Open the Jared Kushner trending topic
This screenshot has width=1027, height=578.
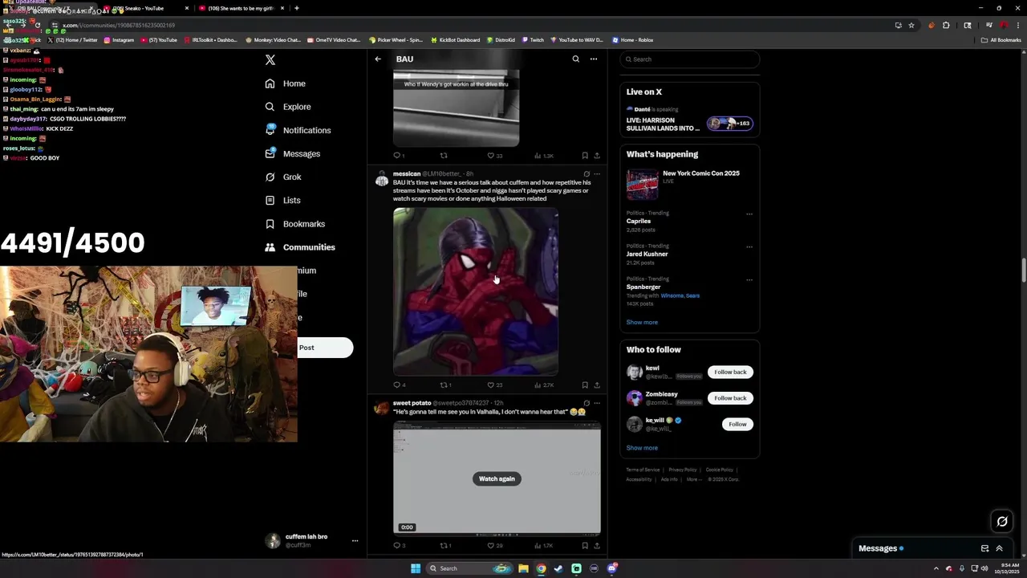[647, 254]
